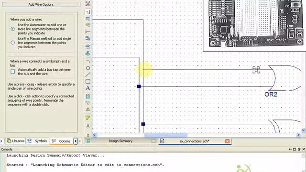
Task: Click the upper OR2 gate symbol
Action: coord(285,78)
